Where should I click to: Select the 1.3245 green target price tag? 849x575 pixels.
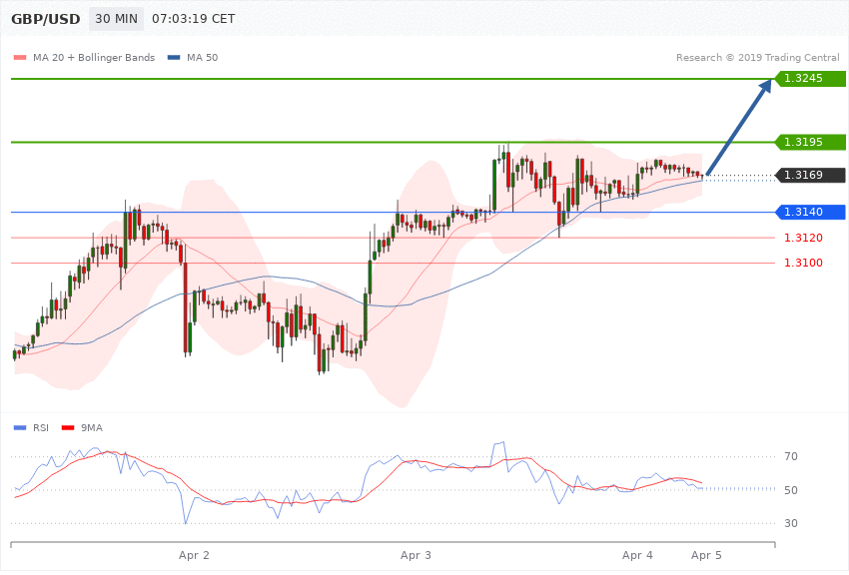pos(810,79)
